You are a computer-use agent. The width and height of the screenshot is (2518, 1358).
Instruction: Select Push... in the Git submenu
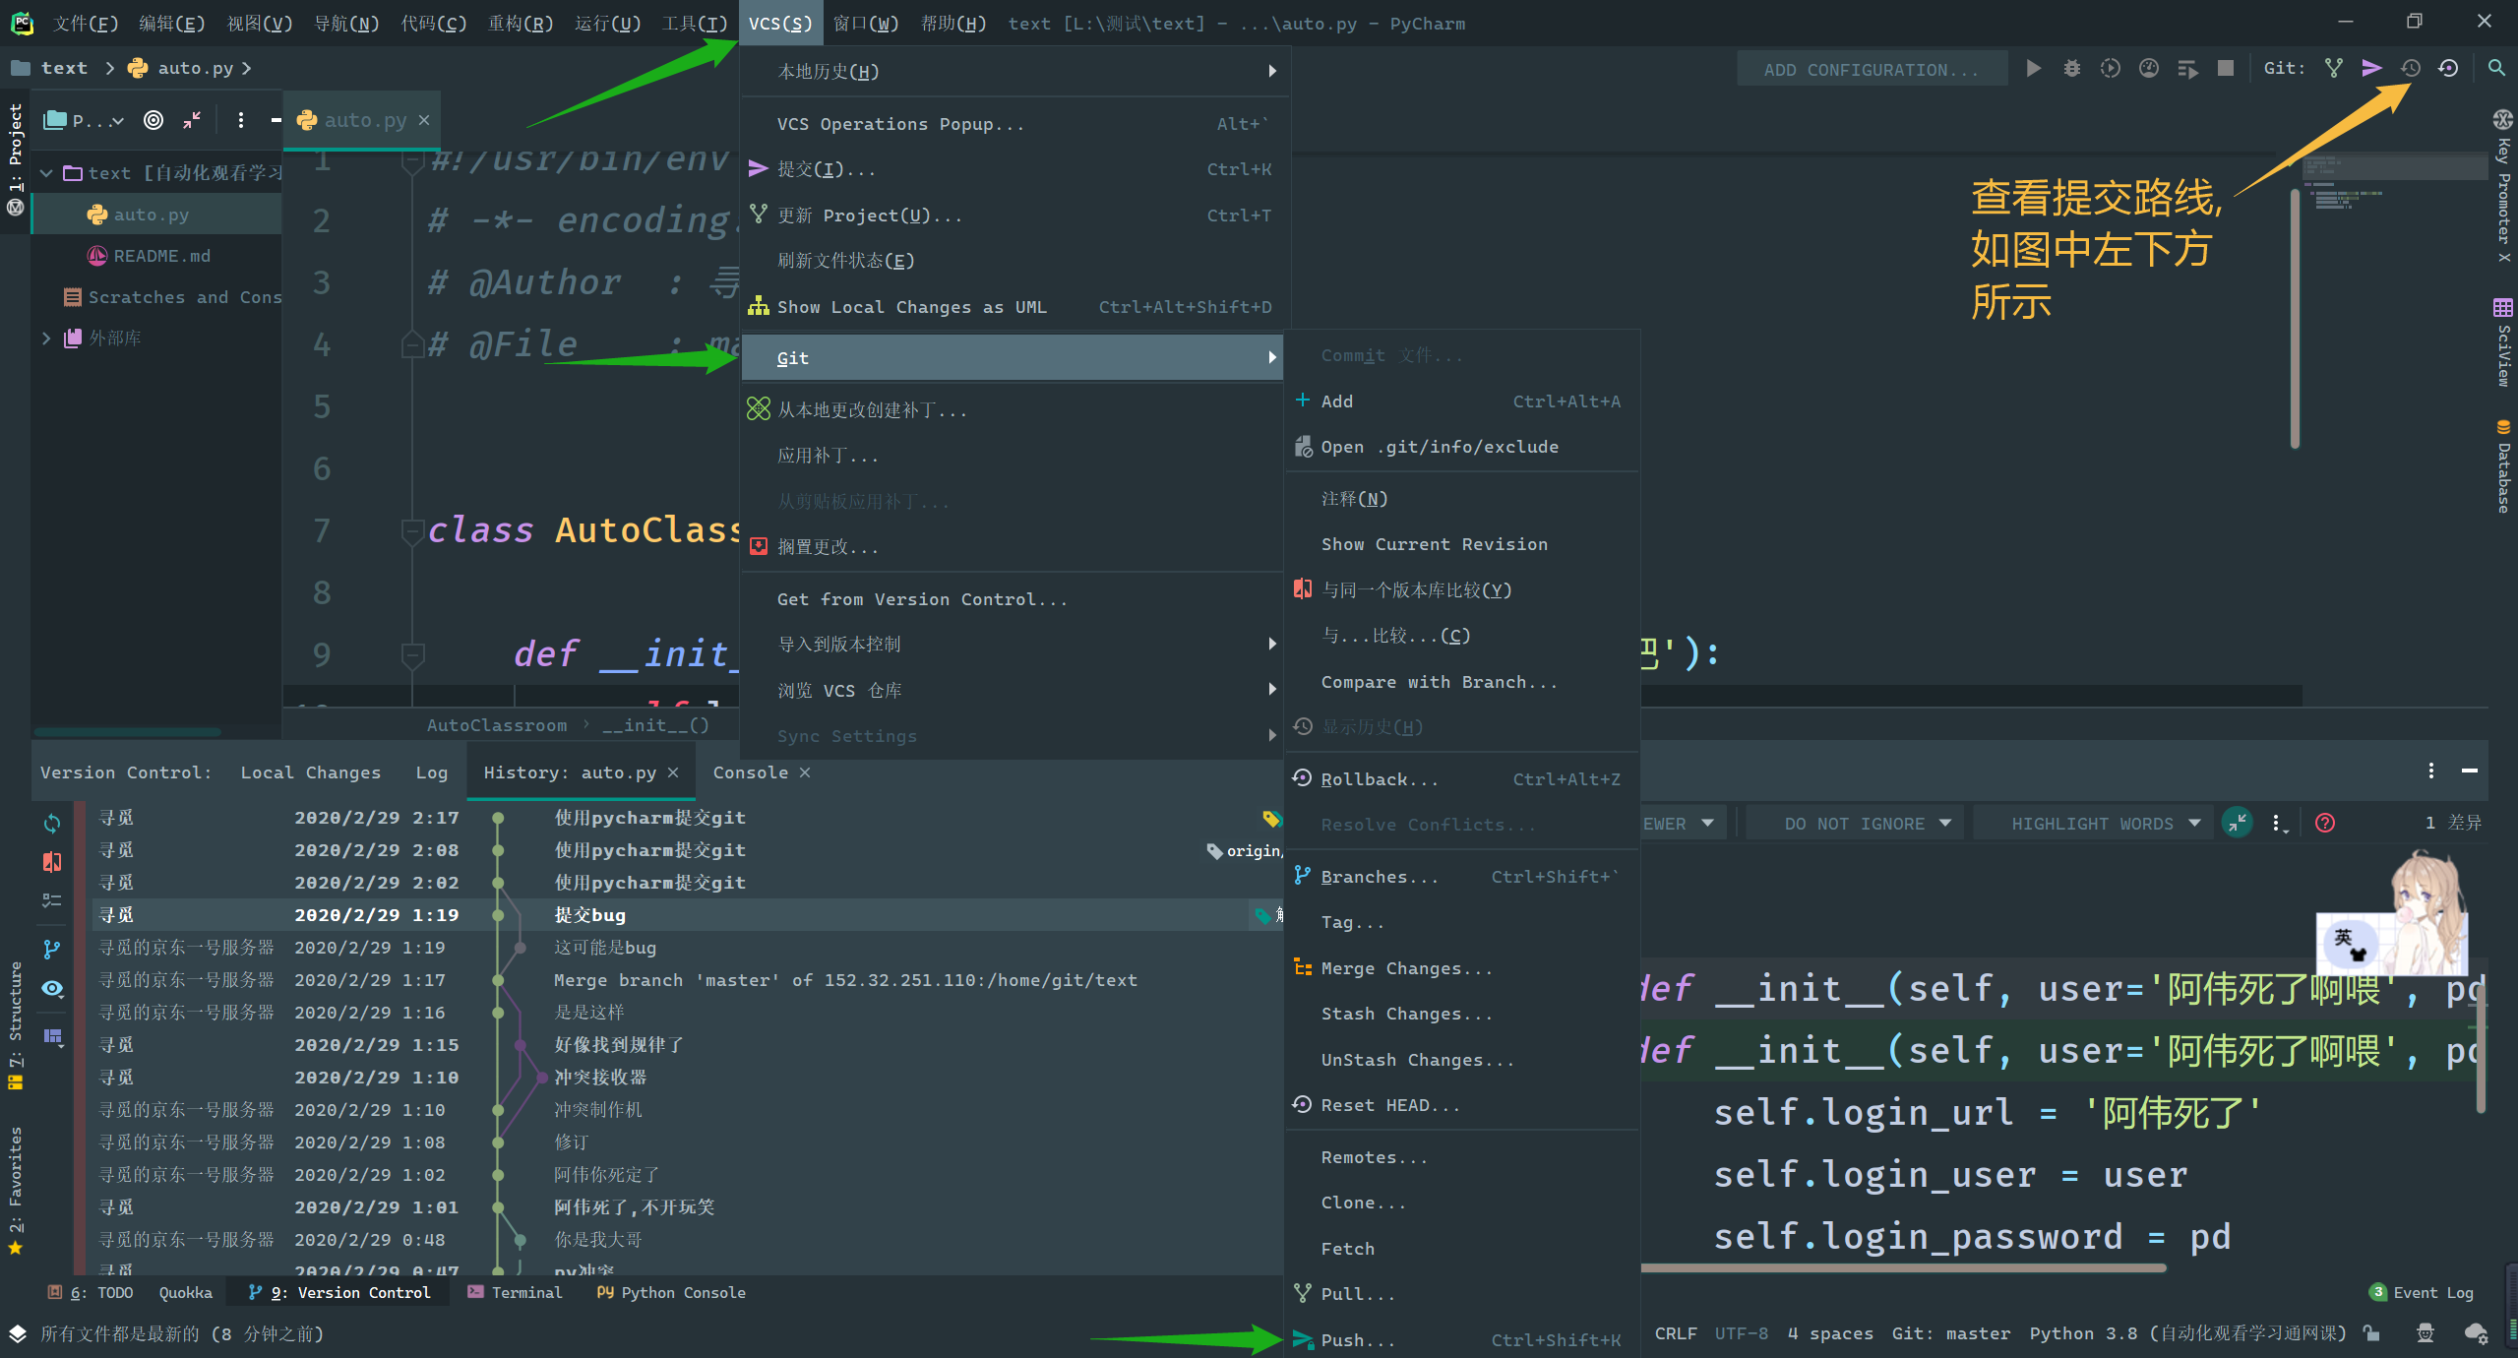tap(1357, 1339)
